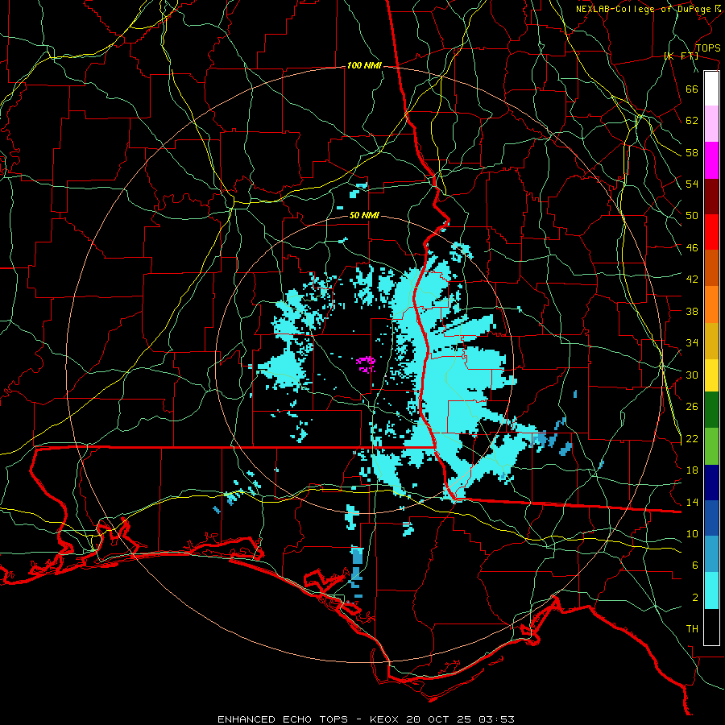Click the light pink legend swatch
725x725 pixels.
click(711, 124)
